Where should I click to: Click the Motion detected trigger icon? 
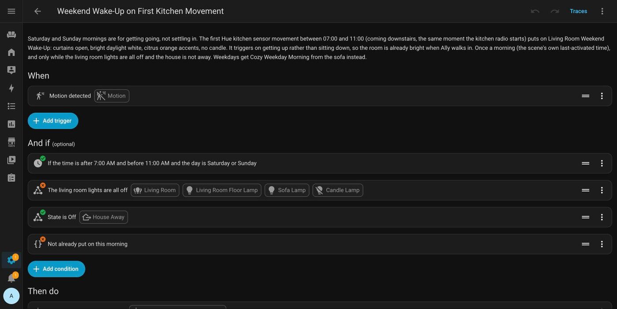(x=40, y=96)
